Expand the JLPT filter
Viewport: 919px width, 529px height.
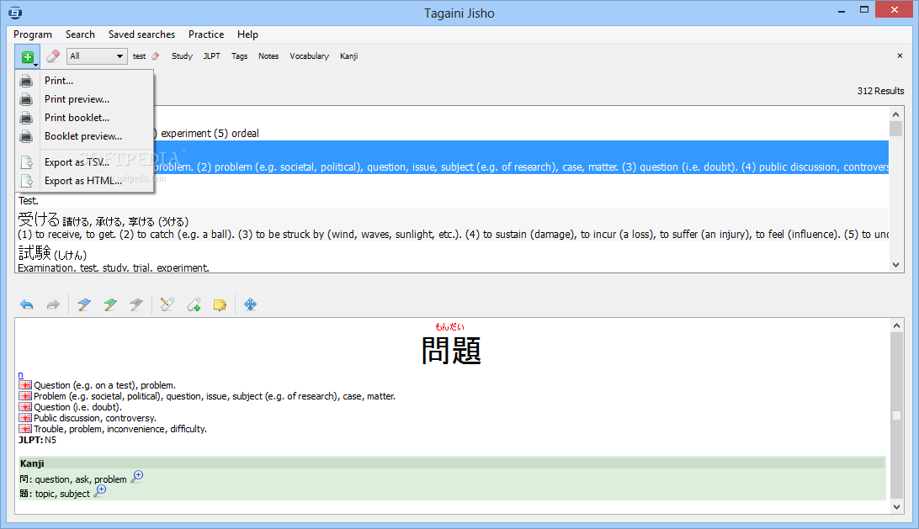(211, 56)
